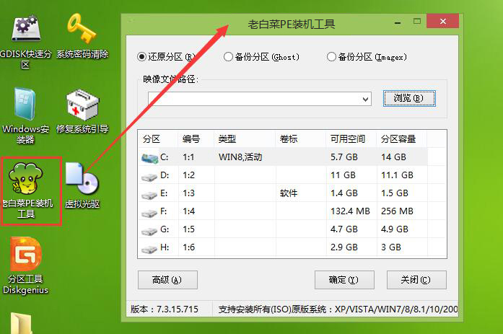Open the virtual CD drive (虚拟光驱) icon
The height and width of the screenshot is (334, 503).
click(x=82, y=185)
